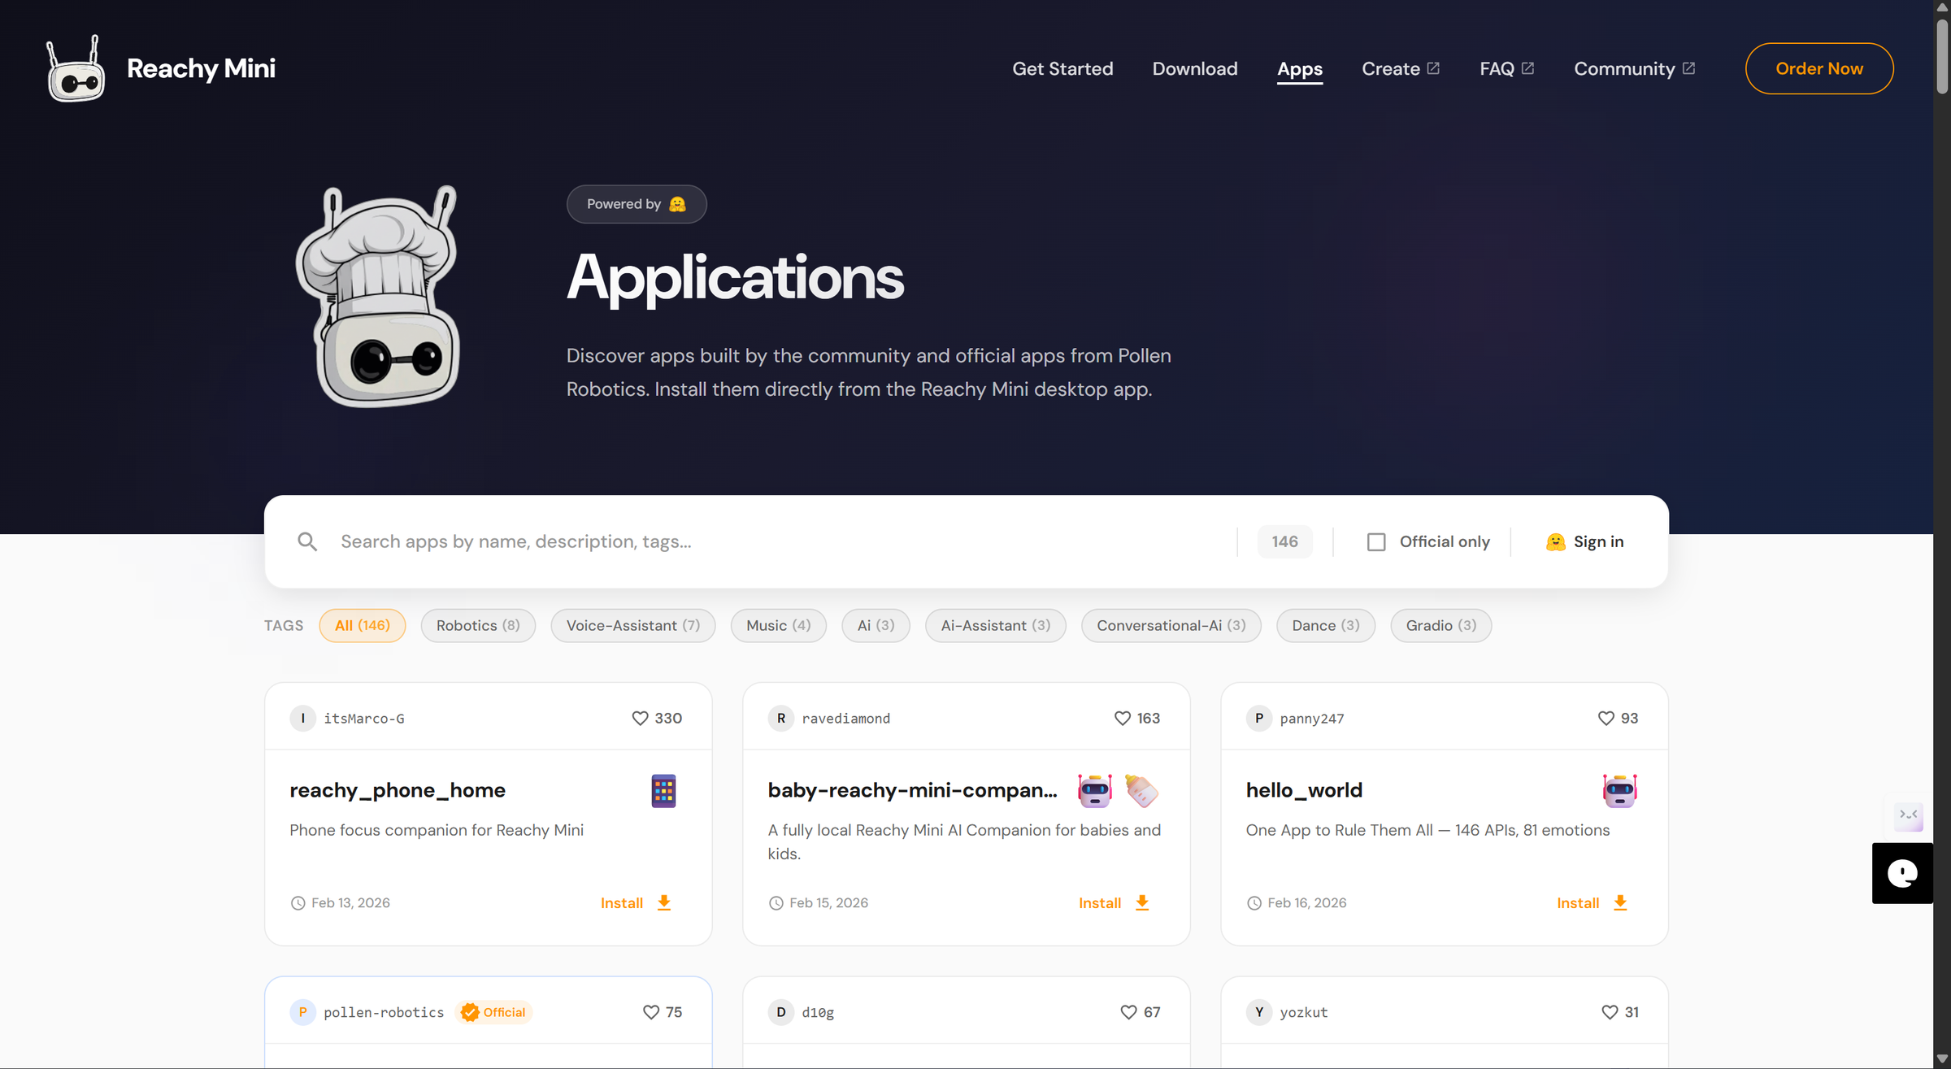Filter by the Music (4) tag
This screenshot has height=1069, width=1951.
(x=778, y=626)
